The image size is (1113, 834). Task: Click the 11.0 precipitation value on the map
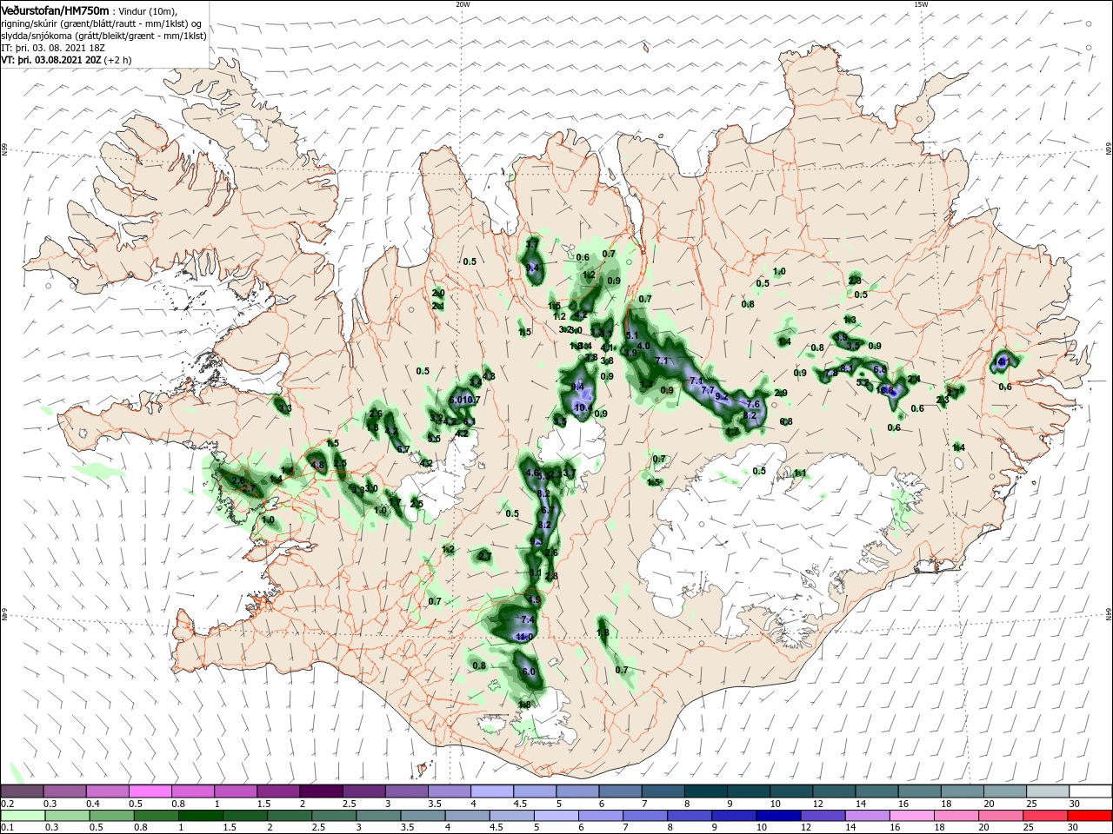524,637
